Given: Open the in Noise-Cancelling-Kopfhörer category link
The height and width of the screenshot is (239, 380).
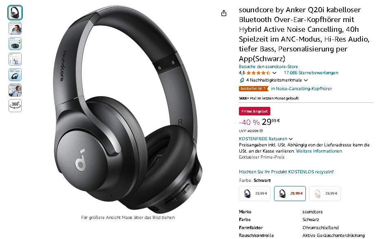Looking at the screenshot, I should click(x=301, y=89).
